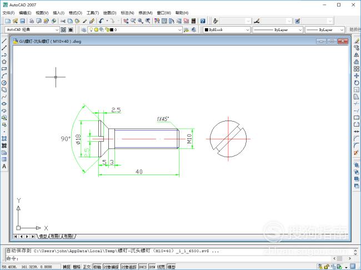The height and width of the screenshot is (270, 361).
Task: Click the Cut scissors icon
Action: [x=63, y=21]
